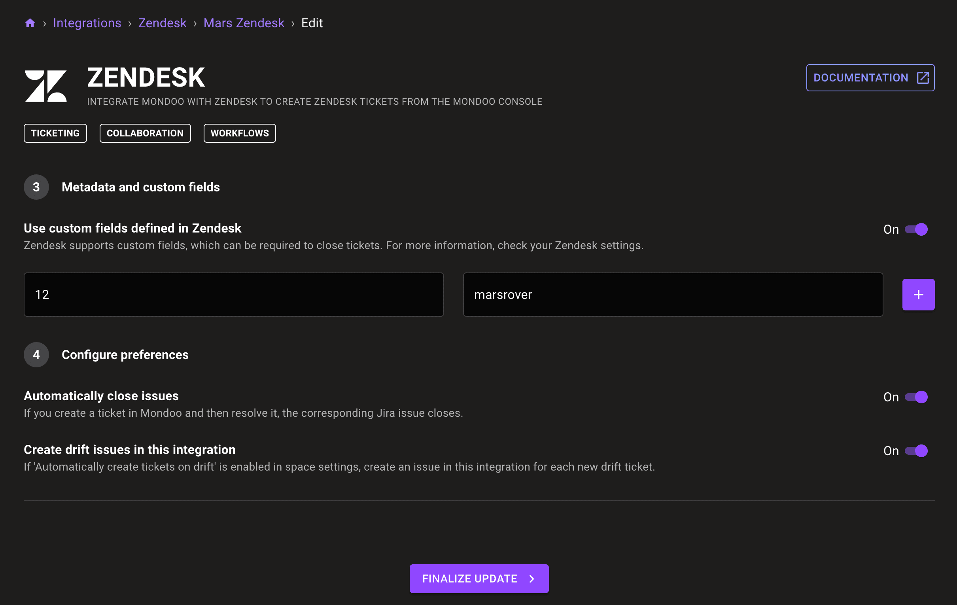957x605 pixels.
Task: Open the DOCUMENTATION button
Action: click(x=870, y=78)
